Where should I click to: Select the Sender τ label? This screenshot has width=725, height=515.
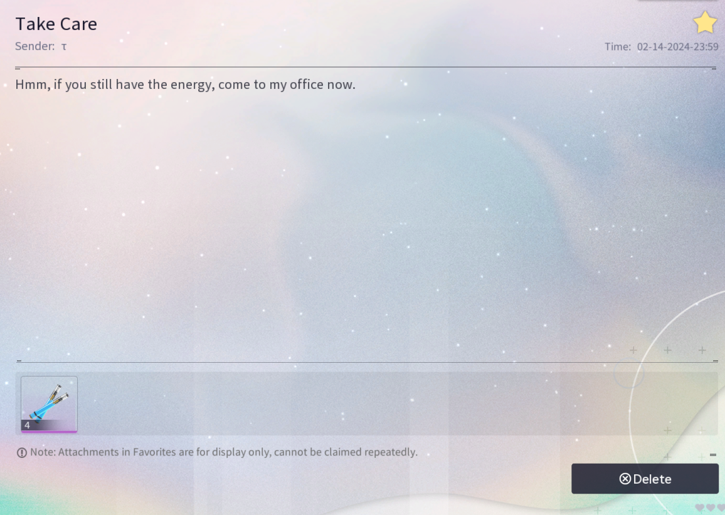(41, 46)
